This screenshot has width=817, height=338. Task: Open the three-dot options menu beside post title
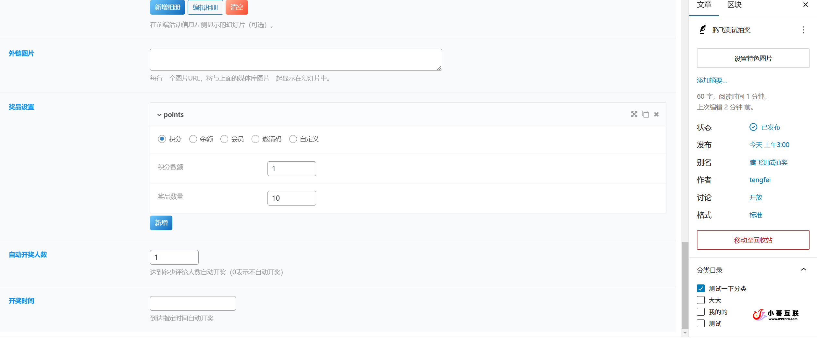point(803,30)
